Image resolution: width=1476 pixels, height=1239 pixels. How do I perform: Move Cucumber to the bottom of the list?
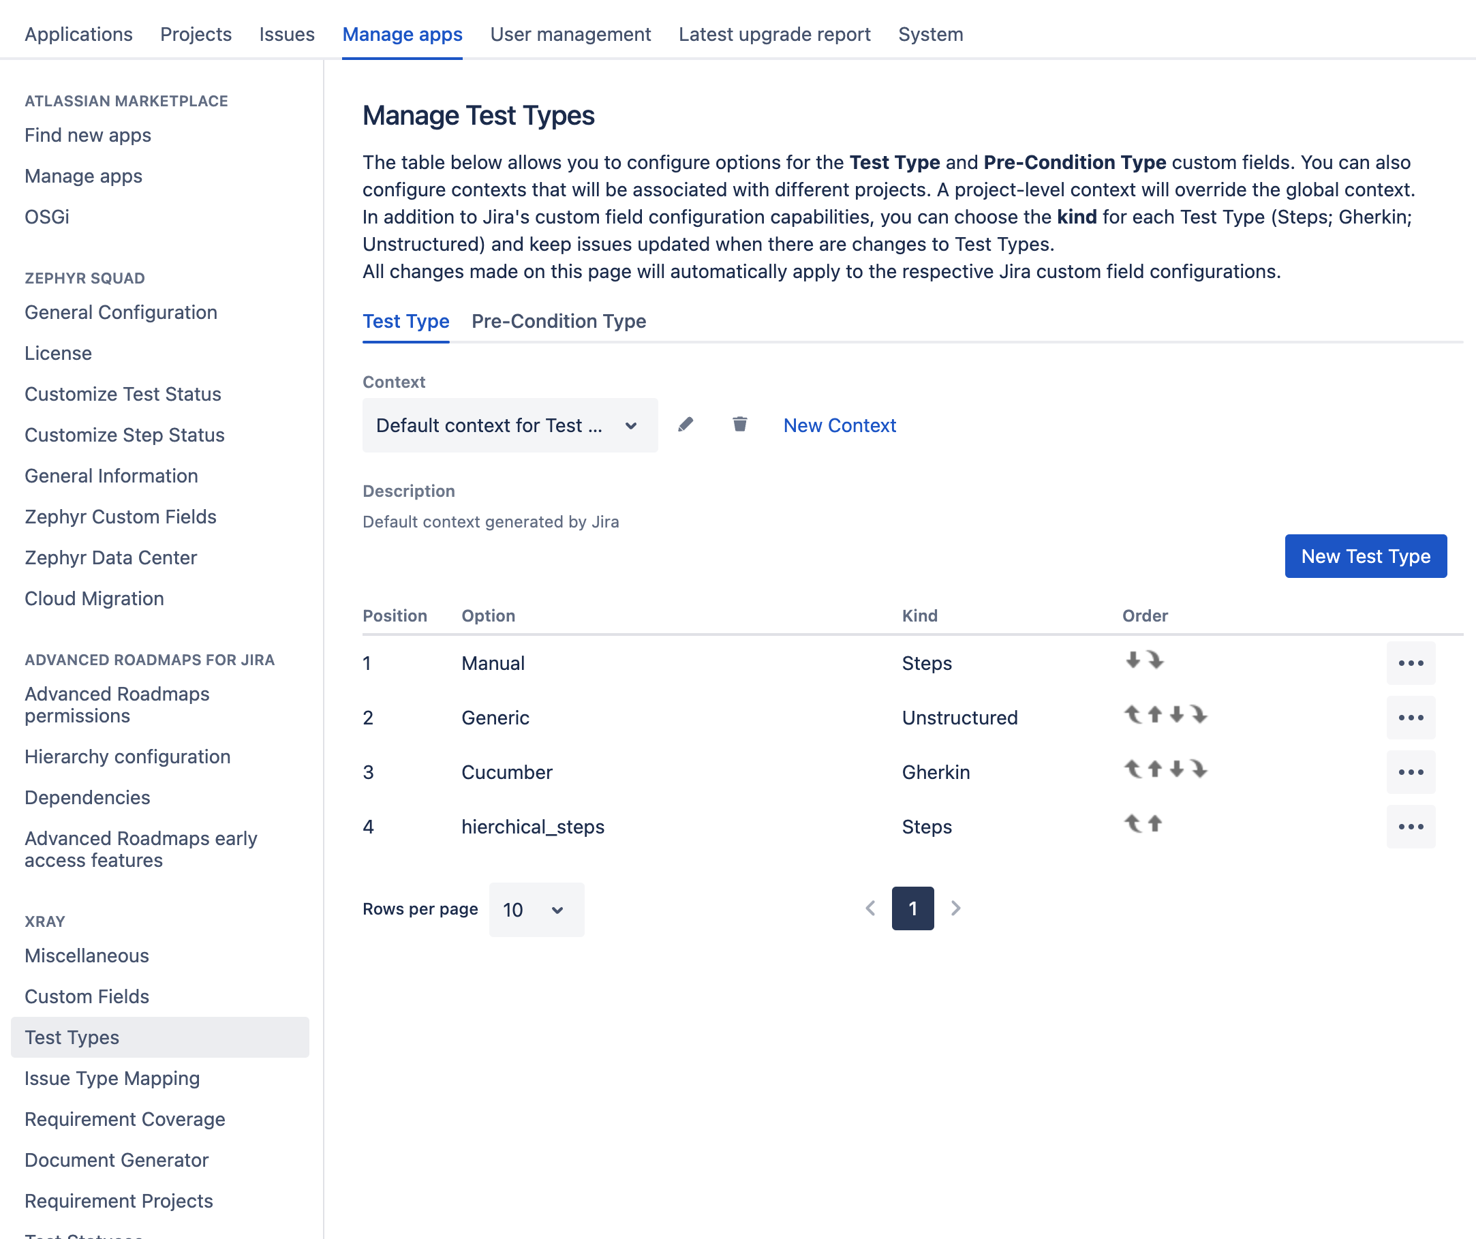coord(1199,769)
